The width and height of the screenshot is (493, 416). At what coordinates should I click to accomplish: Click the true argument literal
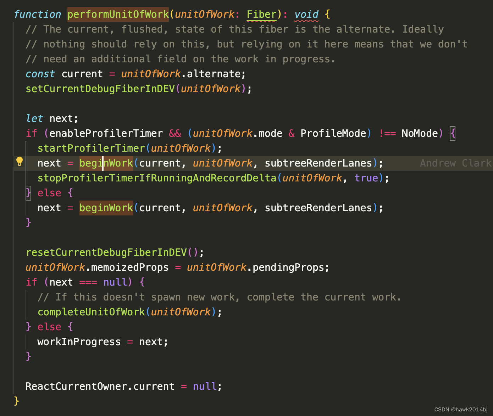coord(366,178)
